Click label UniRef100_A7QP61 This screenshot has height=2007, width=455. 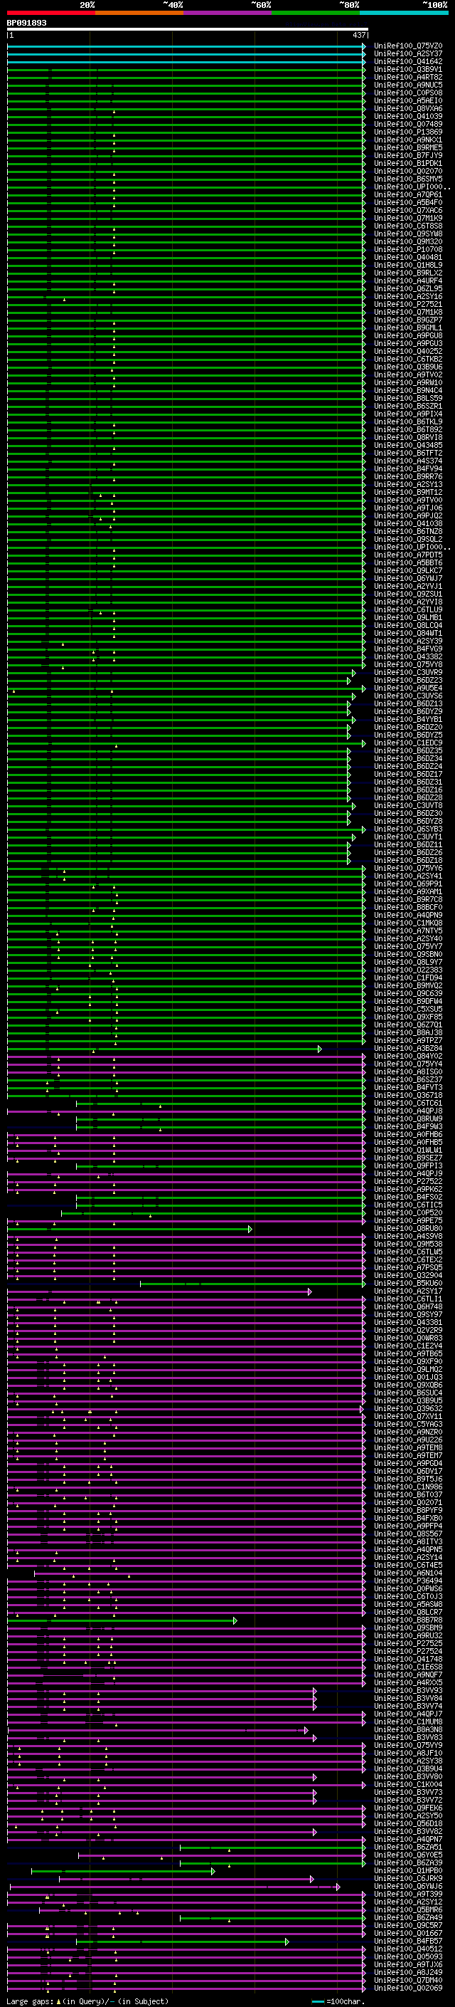tap(408, 195)
